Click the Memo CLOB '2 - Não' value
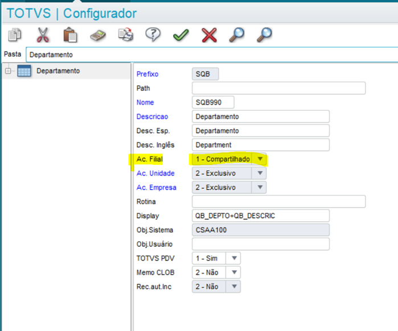The height and width of the screenshot is (331, 398). [x=207, y=272]
